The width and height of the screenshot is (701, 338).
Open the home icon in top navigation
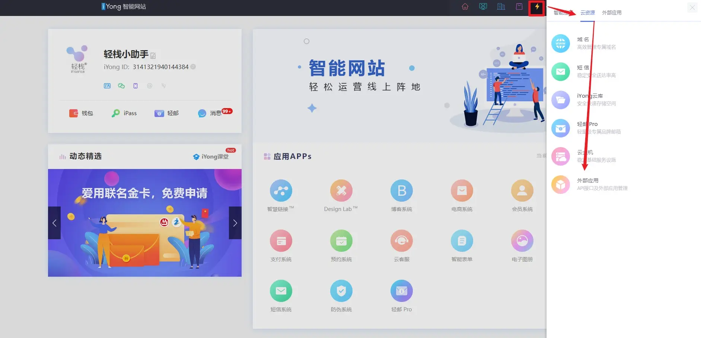[465, 7]
